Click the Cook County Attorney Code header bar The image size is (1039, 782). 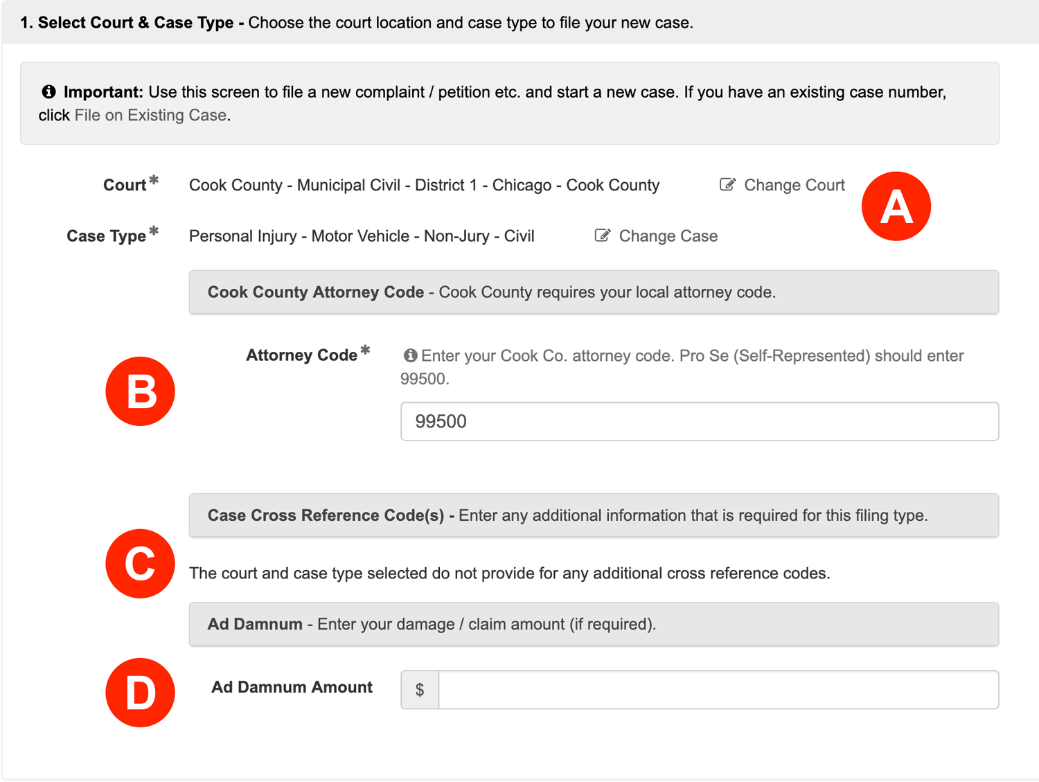[593, 292]
